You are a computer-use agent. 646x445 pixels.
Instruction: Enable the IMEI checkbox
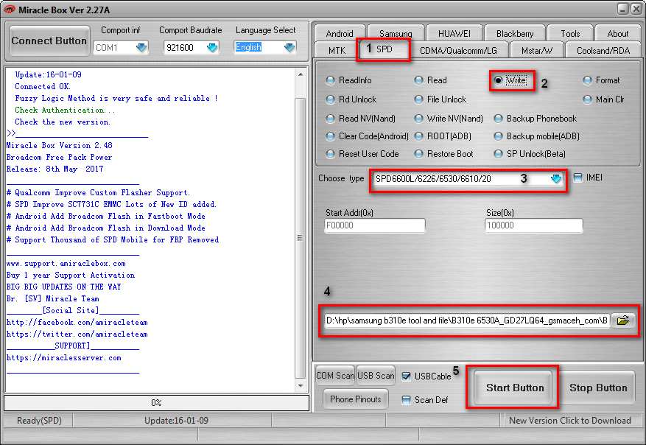tap(578, 178)
